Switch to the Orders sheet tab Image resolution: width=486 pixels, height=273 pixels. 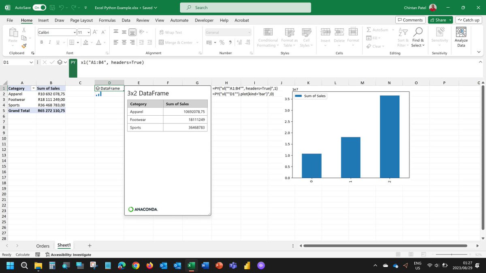tap(43, 245)
